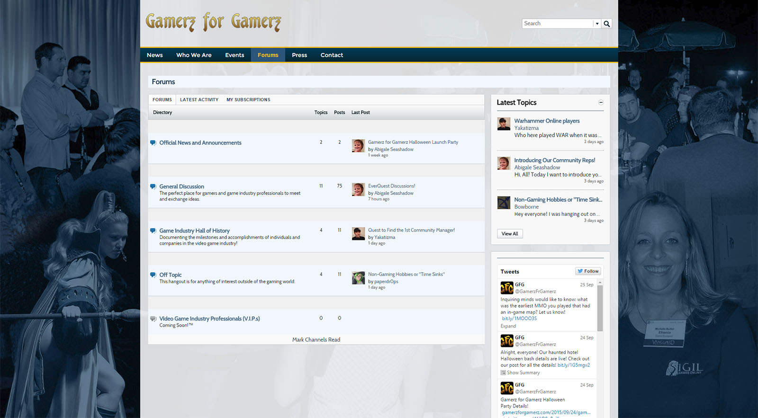Select the Forums menu item
The image size is (758, 418).
[x=268, y=55]
